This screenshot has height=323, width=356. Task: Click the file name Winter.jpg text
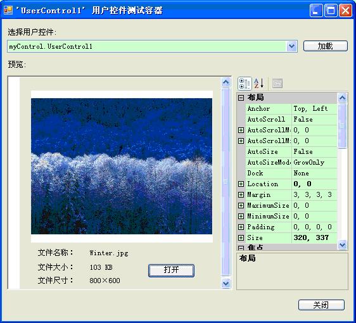tap(109, 253)
